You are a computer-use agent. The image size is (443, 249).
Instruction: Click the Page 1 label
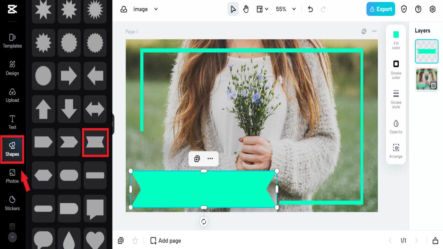tap(132, 31)
